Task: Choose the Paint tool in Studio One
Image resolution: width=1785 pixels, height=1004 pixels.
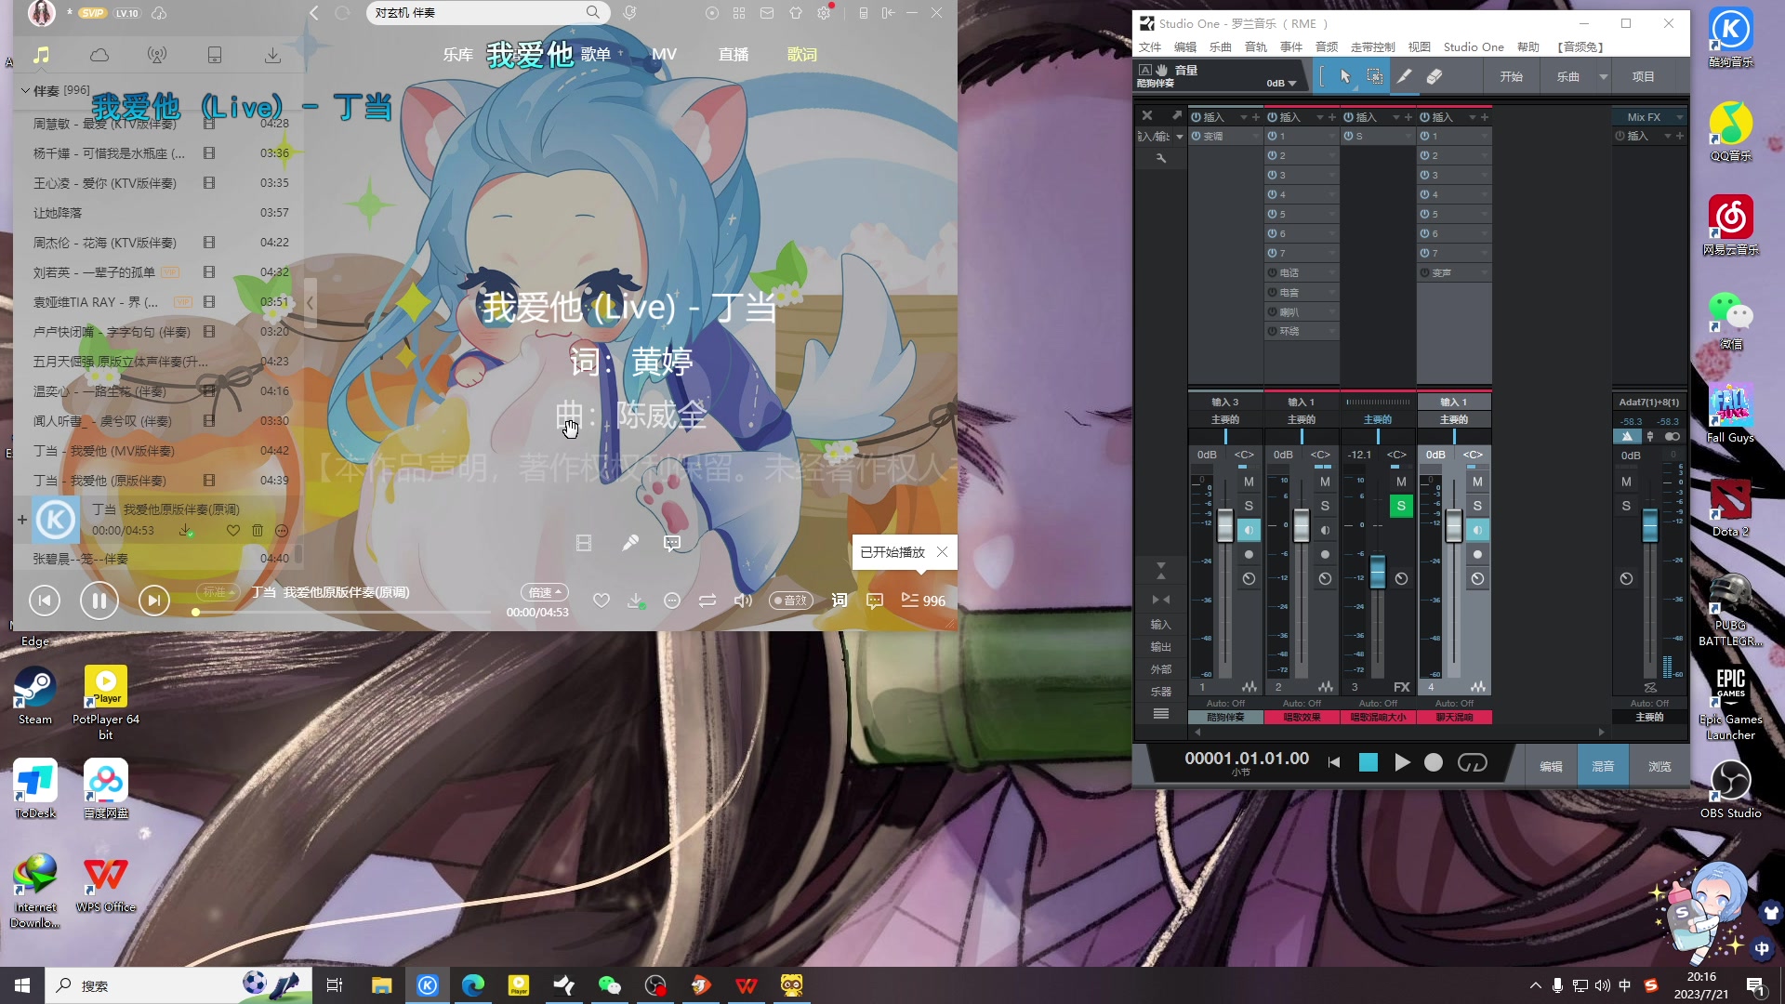Action: pos(1405,76)
